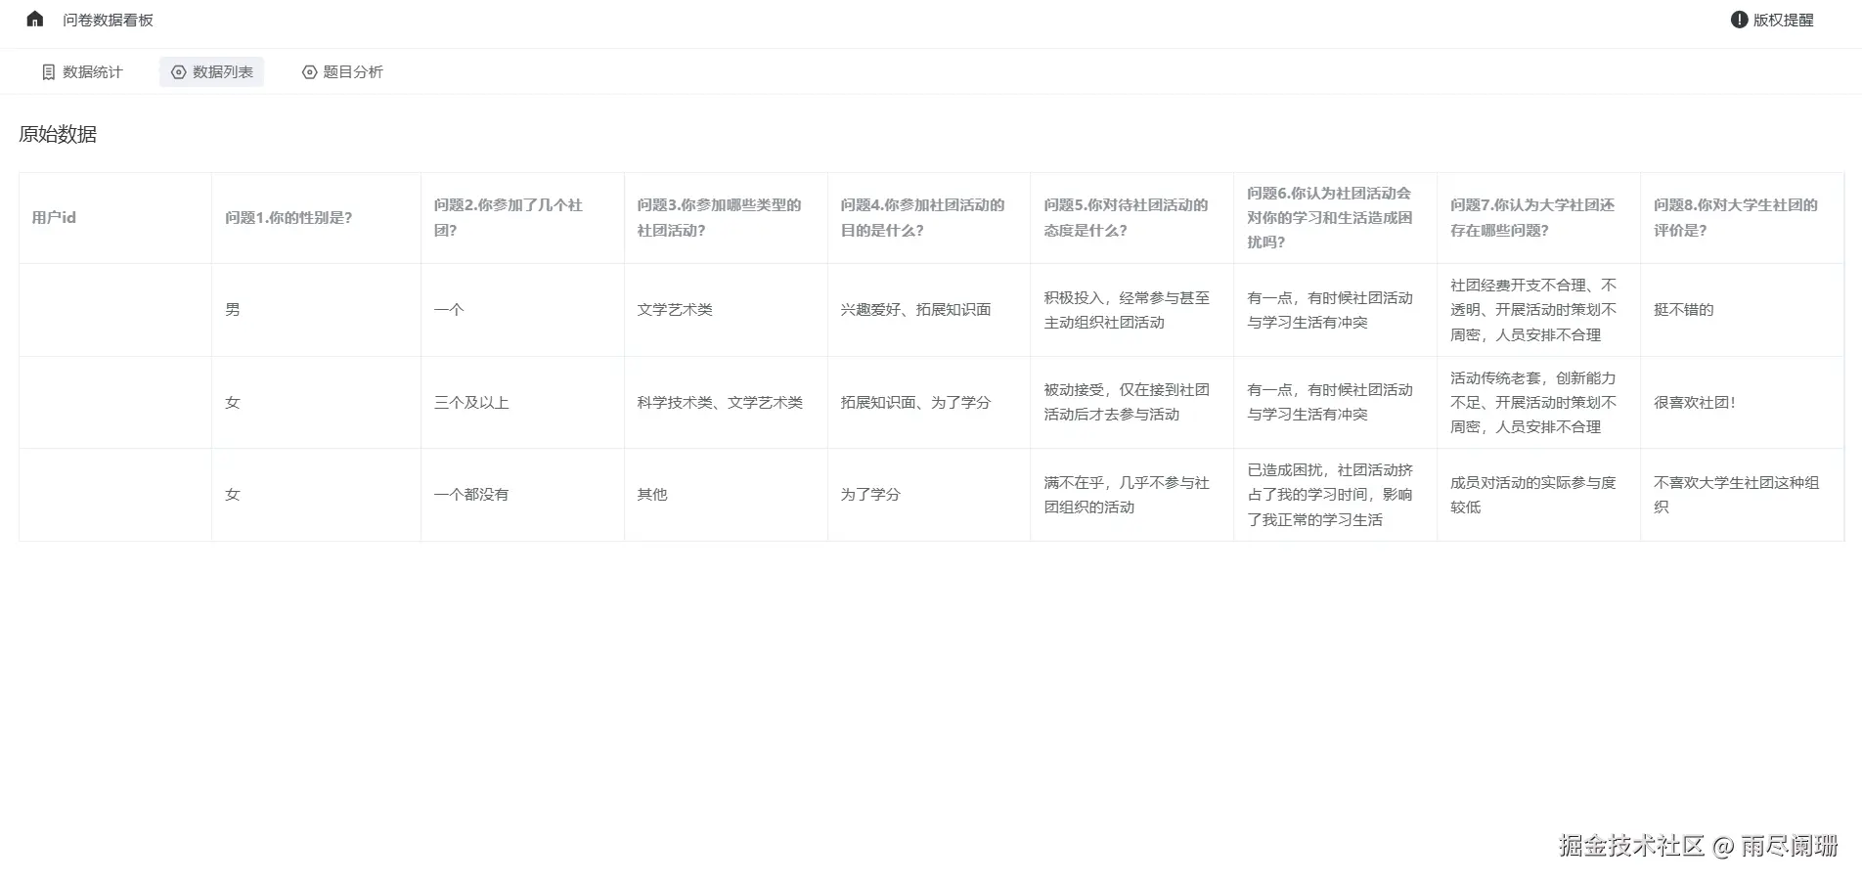Click the 被动接受 attitude cell
1862x883 pixels.
tap(1131, 403)
